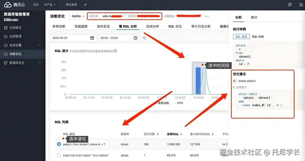Show info tooltip next to SQL 统计
The image size is (305, 161).
pos(115,51)
